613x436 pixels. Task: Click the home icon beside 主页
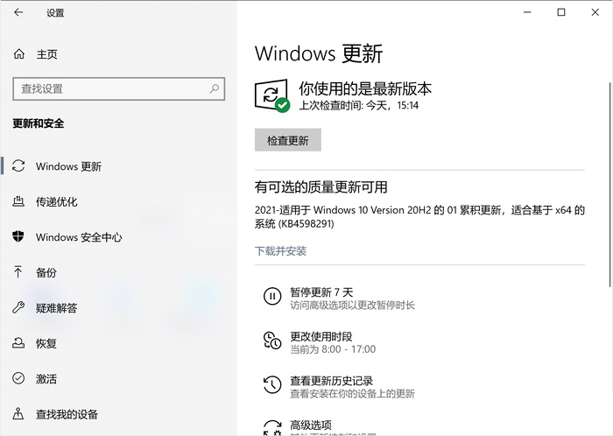[19, 54]
